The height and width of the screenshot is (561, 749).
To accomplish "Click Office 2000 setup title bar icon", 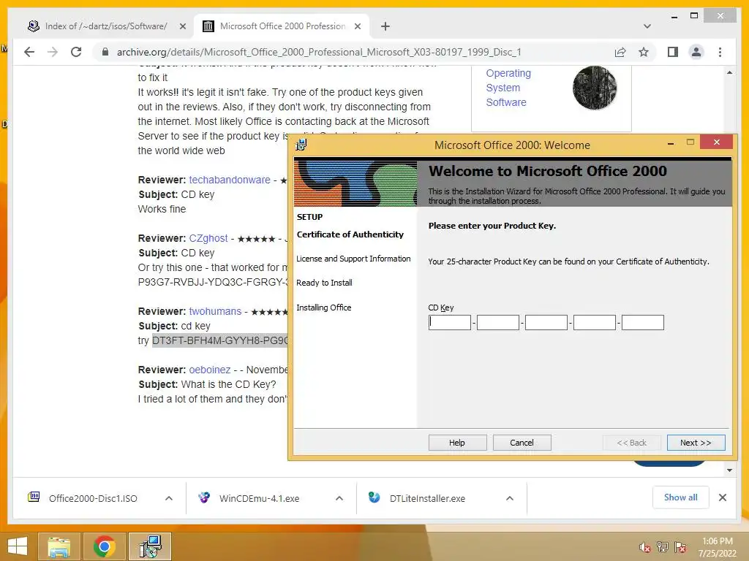I will click(301, 145).
